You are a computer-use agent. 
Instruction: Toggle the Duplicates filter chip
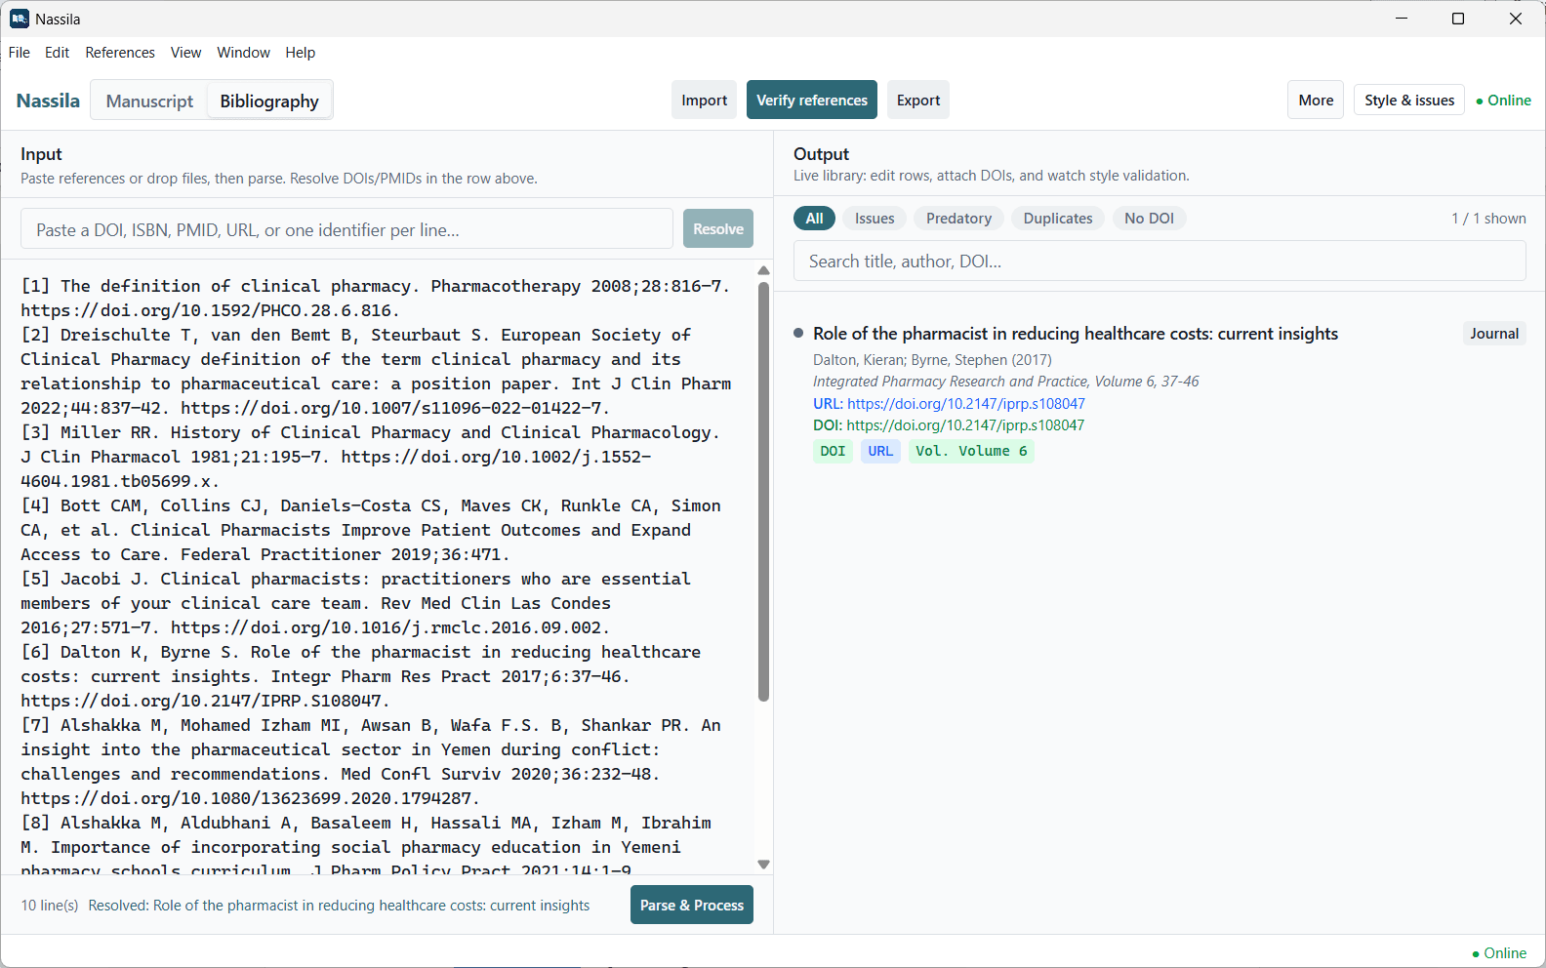click(1058, 219)
